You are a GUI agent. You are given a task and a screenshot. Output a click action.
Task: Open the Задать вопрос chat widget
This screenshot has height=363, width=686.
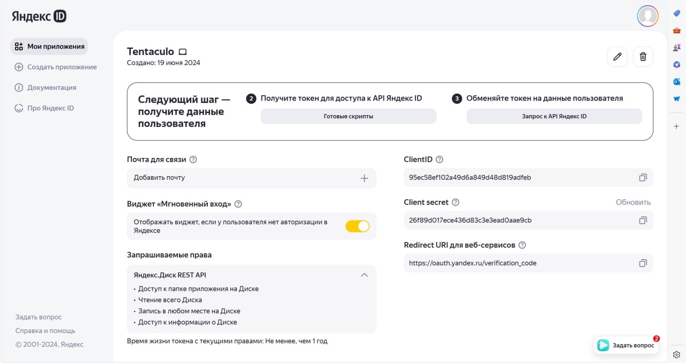[x=626, y=345]
